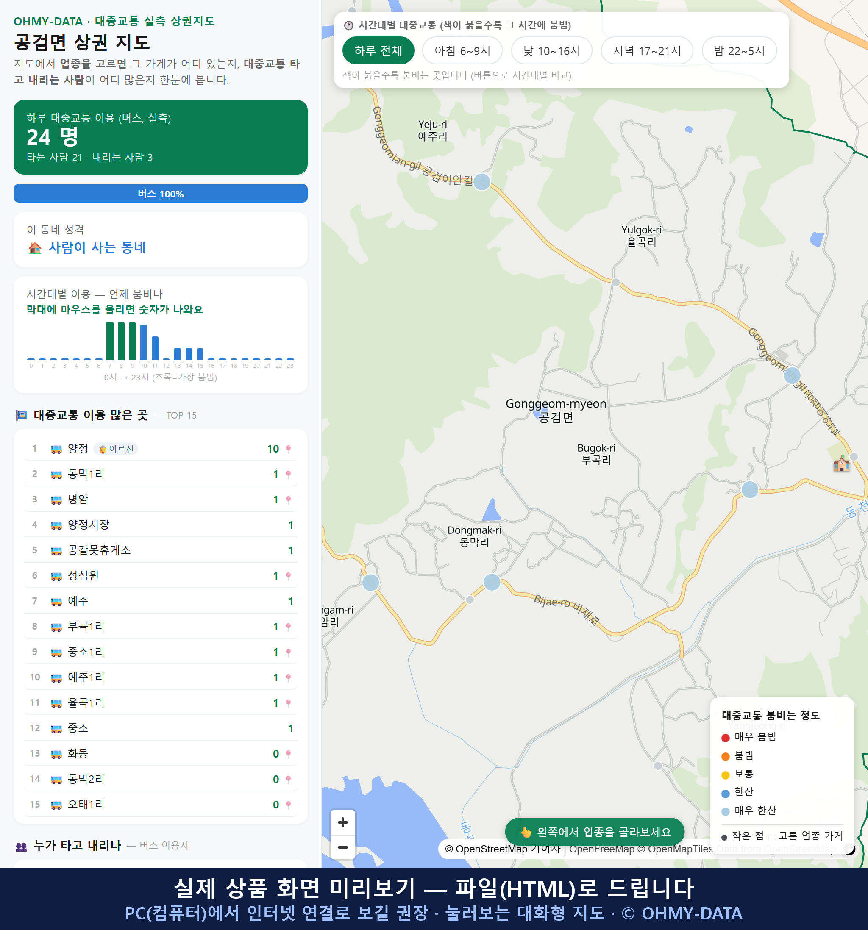This screenshot has width=868, height=930.
Task: Click the bus icon in 예주 row
Action: pyautogui.click(x=56, y=602)
